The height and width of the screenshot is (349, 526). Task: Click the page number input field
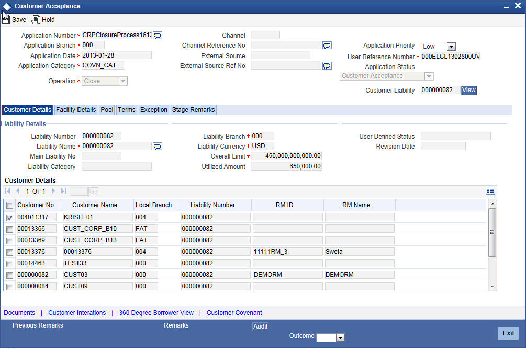pos(79,192)
